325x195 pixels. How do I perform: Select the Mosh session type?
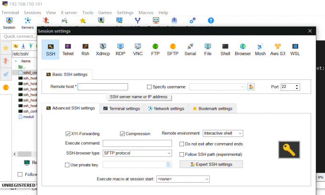(x=260, y=49)
